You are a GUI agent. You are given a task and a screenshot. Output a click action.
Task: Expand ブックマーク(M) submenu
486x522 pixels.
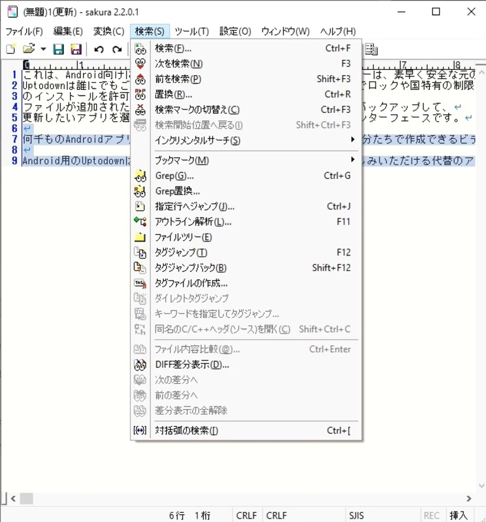(x=246, y=161)
